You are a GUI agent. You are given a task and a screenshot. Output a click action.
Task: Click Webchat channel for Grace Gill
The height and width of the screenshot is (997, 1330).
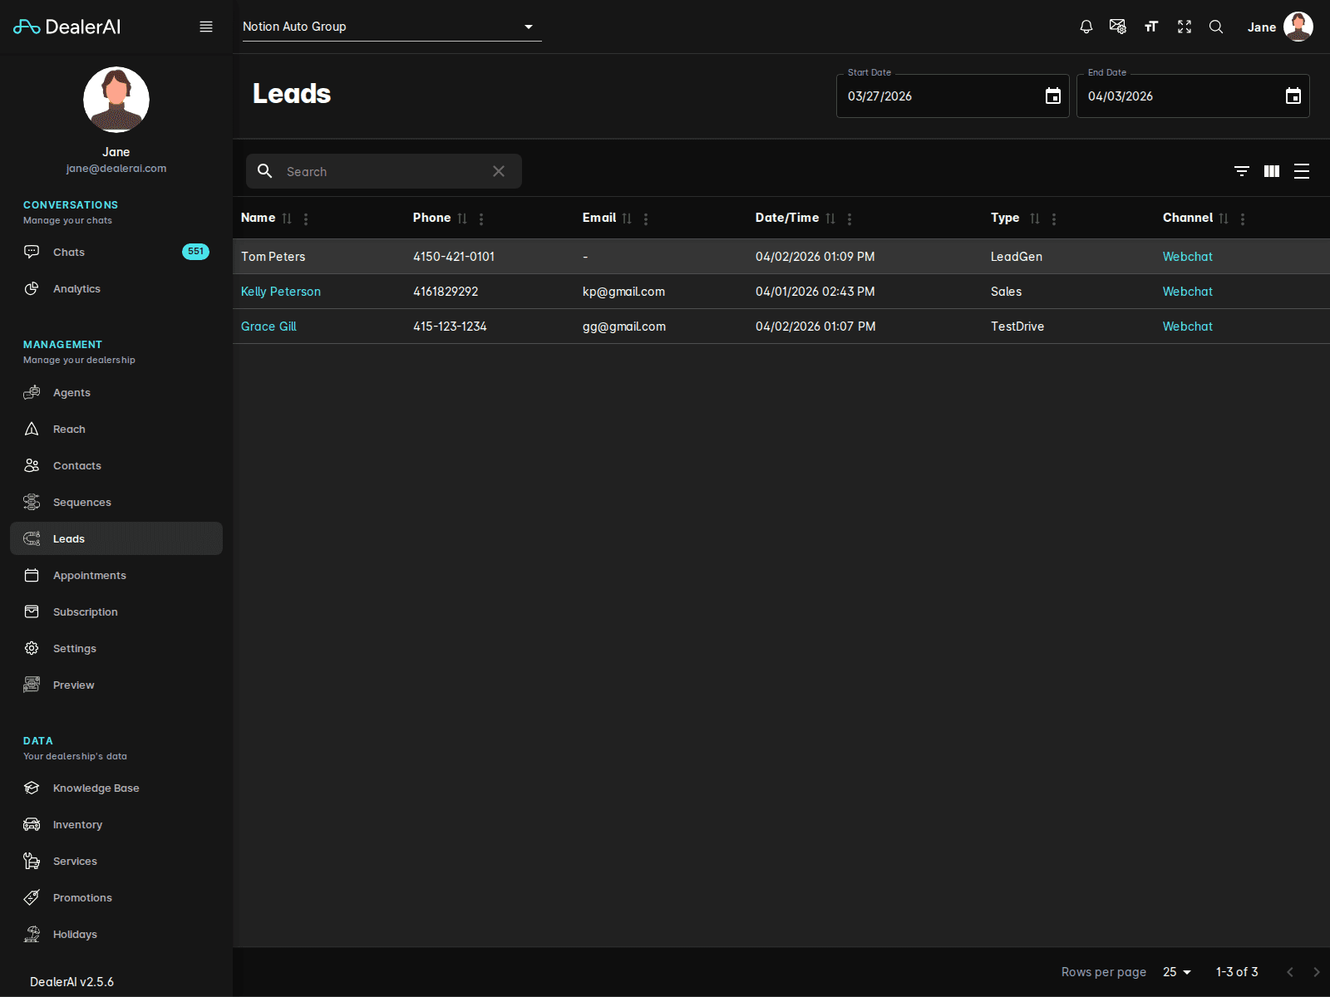click(x=1187, y=326)
